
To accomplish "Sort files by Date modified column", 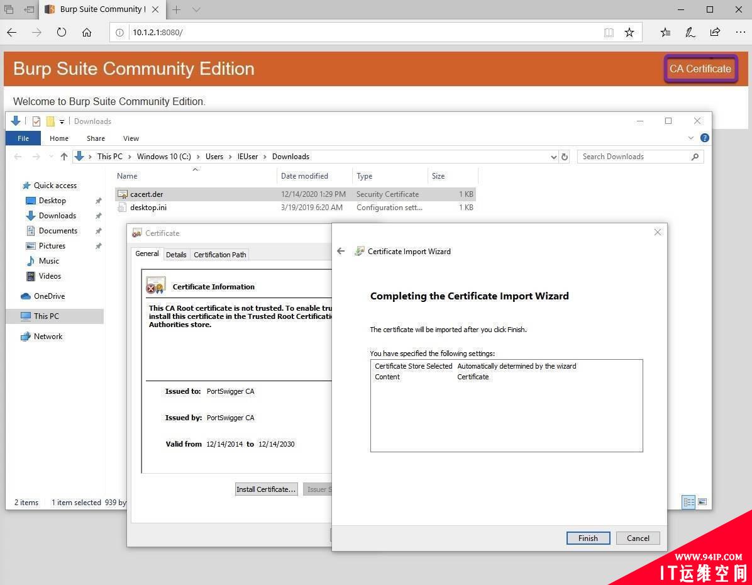I will click(x=314, y=176).
